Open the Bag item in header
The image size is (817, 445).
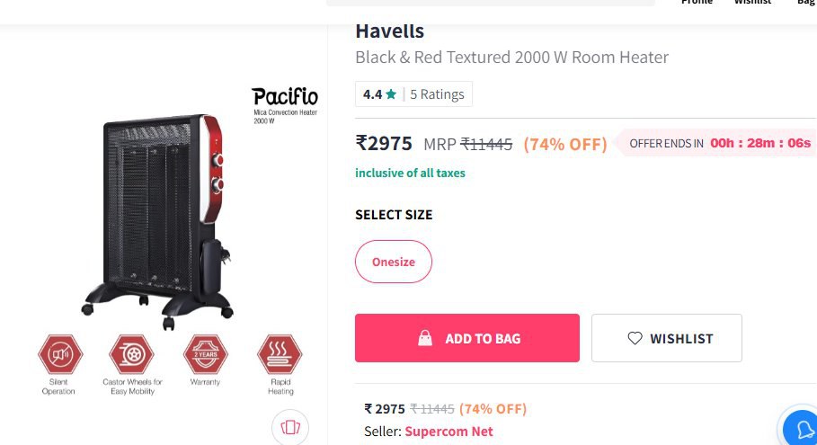tap(805, 2)
